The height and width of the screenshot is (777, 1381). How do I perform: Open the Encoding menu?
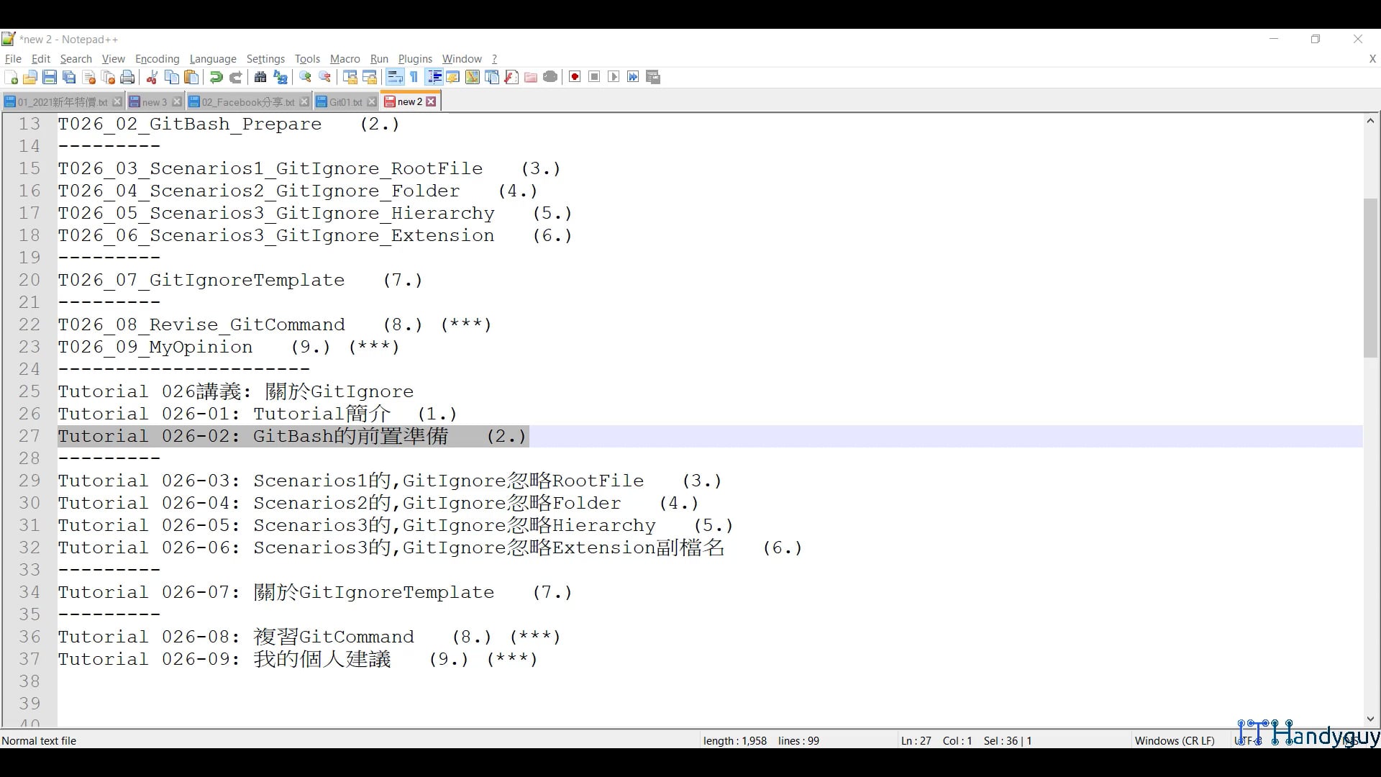click(x=157, y=59)
